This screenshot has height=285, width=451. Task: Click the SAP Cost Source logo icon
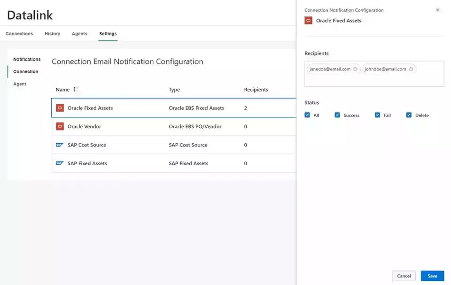[x=60, y=145]
